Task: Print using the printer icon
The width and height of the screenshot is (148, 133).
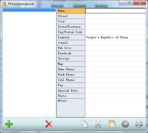Action: [x=139, y=124]
